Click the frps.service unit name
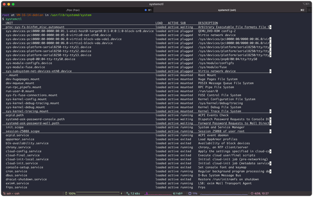The height and width of the screenshot is (197, 313). [17, 187]
